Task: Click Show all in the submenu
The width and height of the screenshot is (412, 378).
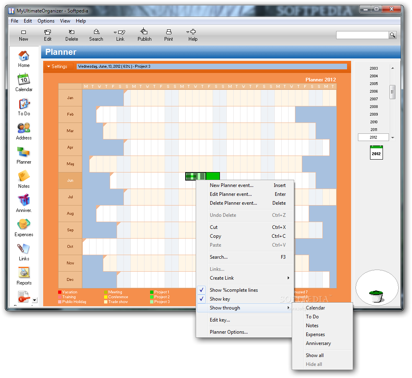Action: 322,356
